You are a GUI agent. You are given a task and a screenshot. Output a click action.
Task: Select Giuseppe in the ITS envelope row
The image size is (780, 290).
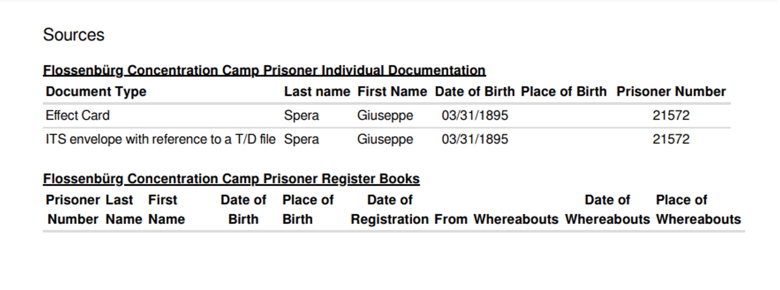(x=385, y=139)
